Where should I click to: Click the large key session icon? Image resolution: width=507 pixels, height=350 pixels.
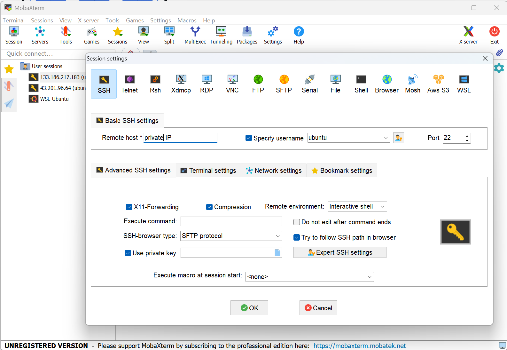(456, 232)
